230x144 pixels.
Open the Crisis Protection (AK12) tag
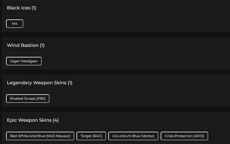click(184, 136)
